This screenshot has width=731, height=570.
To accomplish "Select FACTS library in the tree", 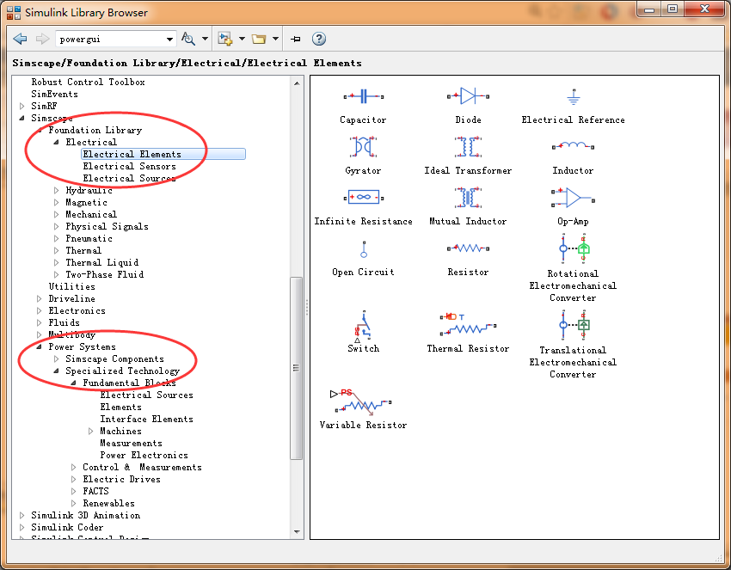I will point(95,491).
